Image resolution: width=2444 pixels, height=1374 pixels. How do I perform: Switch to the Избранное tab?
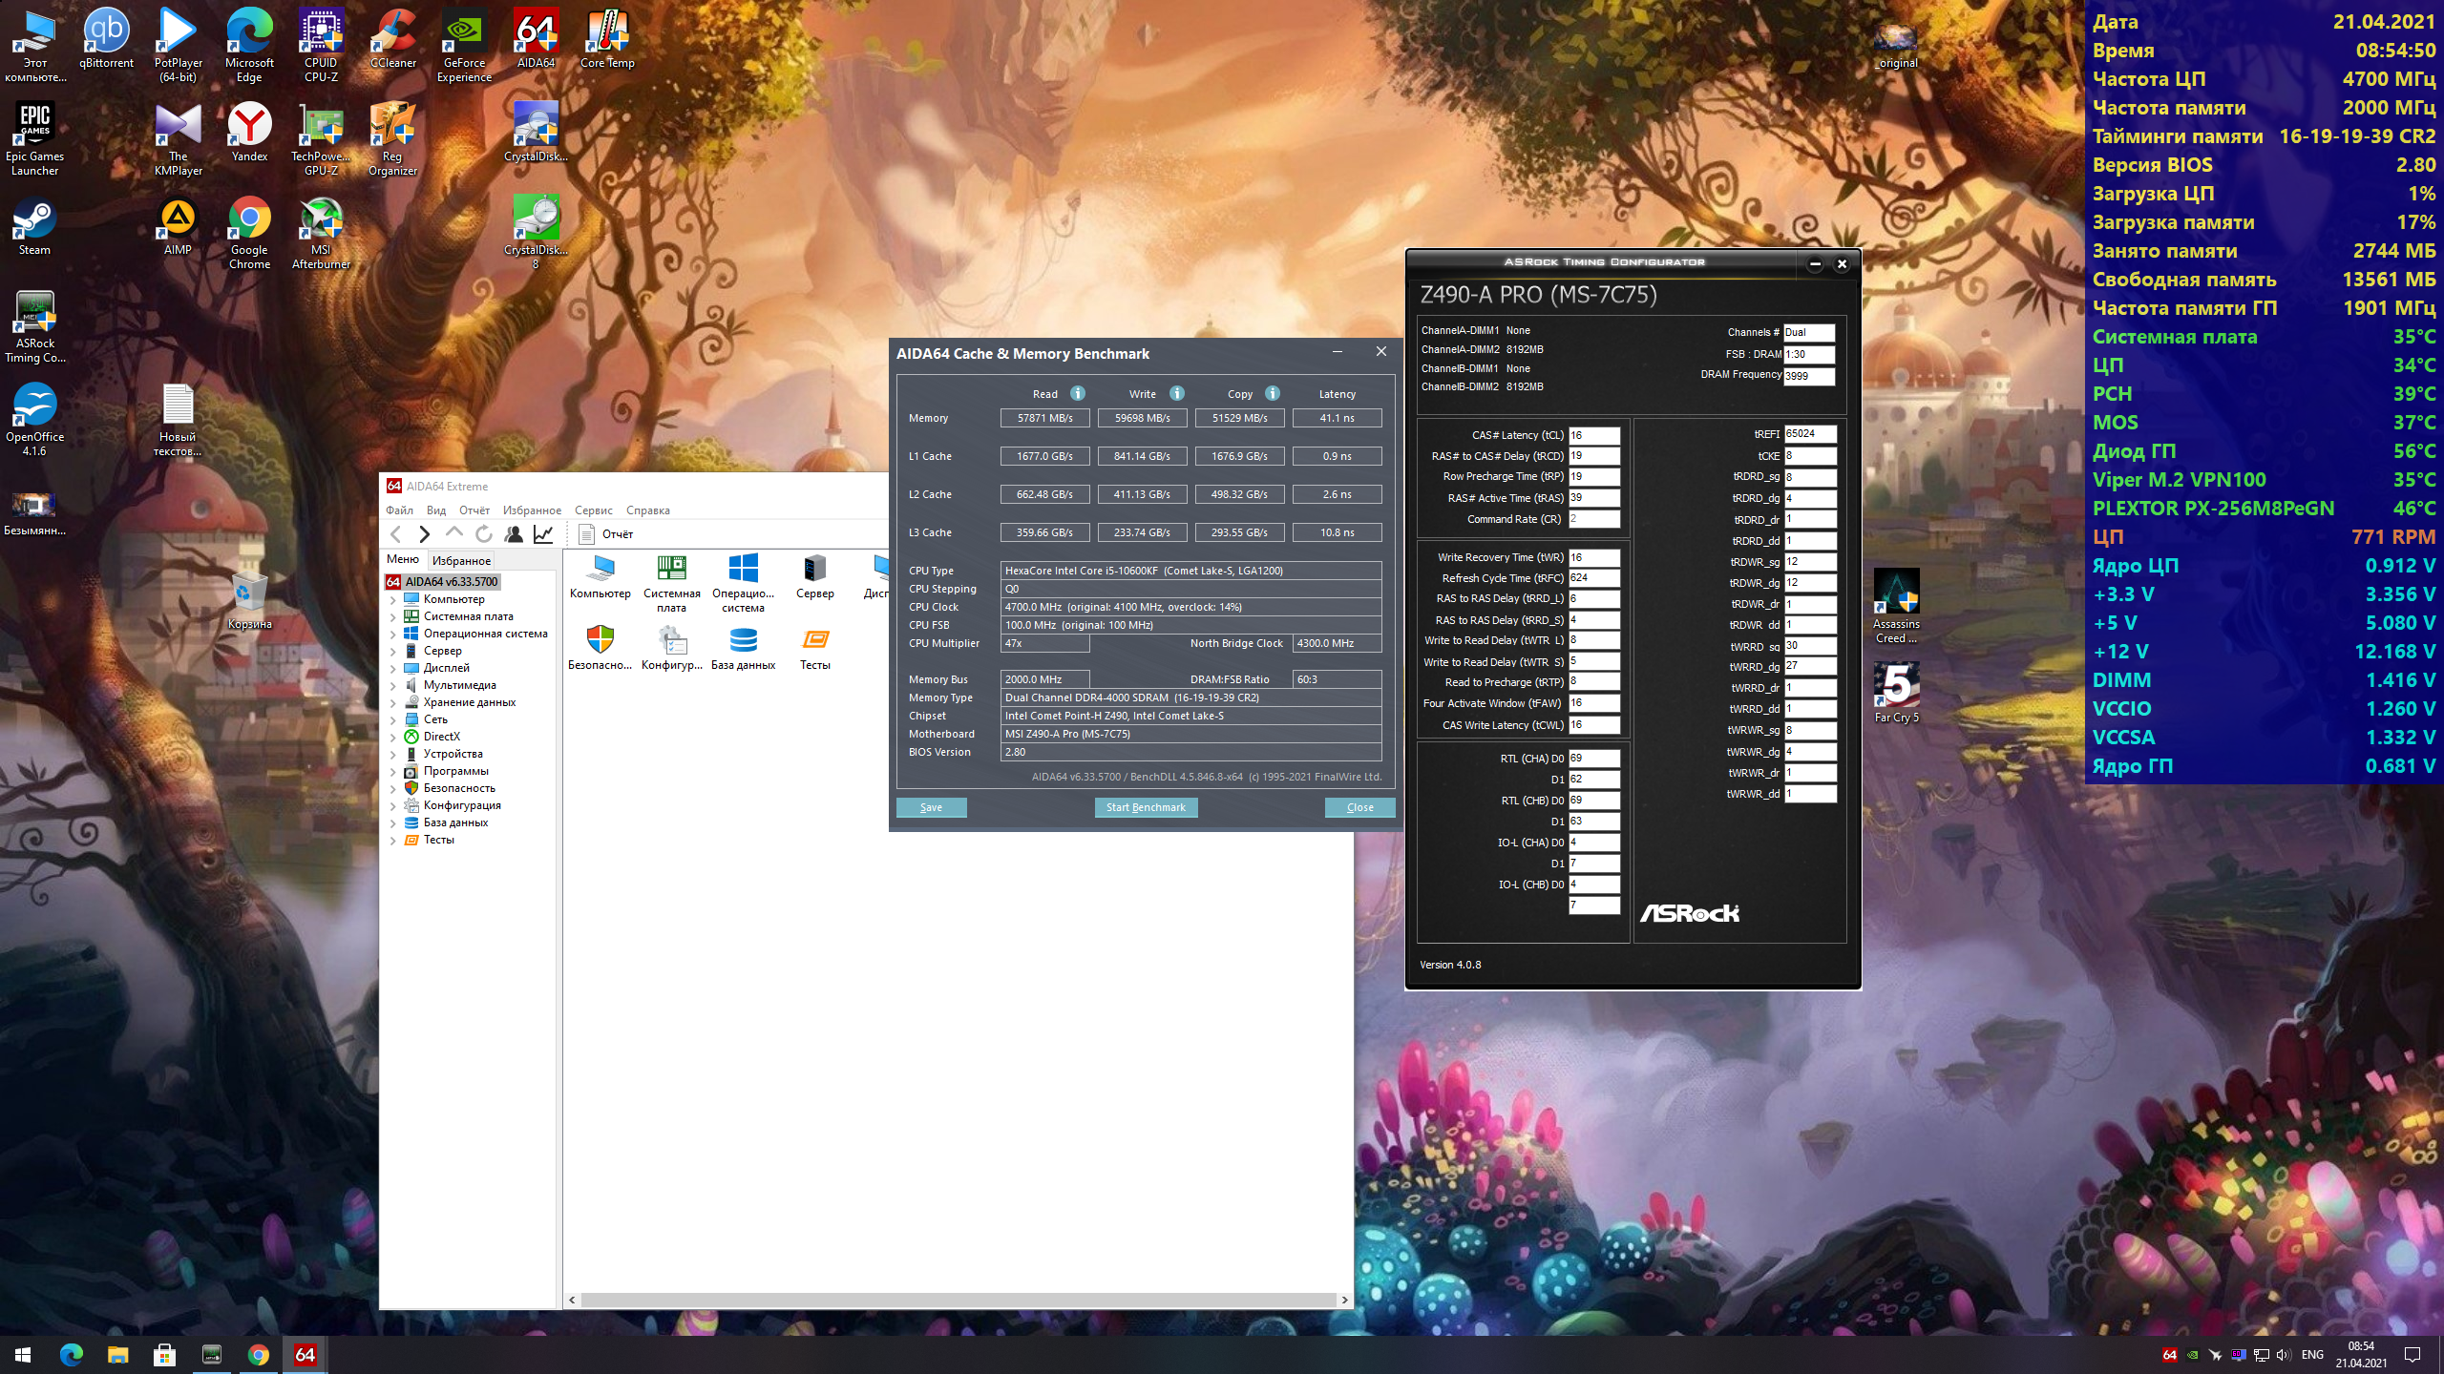(461, 561)
